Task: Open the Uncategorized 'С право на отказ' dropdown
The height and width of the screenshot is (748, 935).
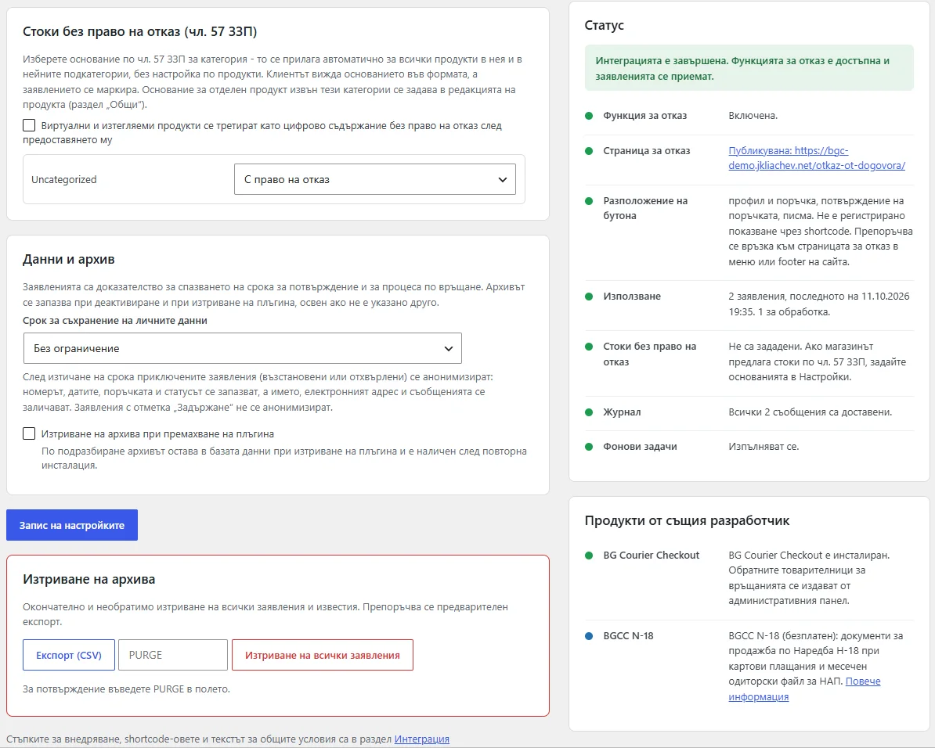Action: coord(374,179)
